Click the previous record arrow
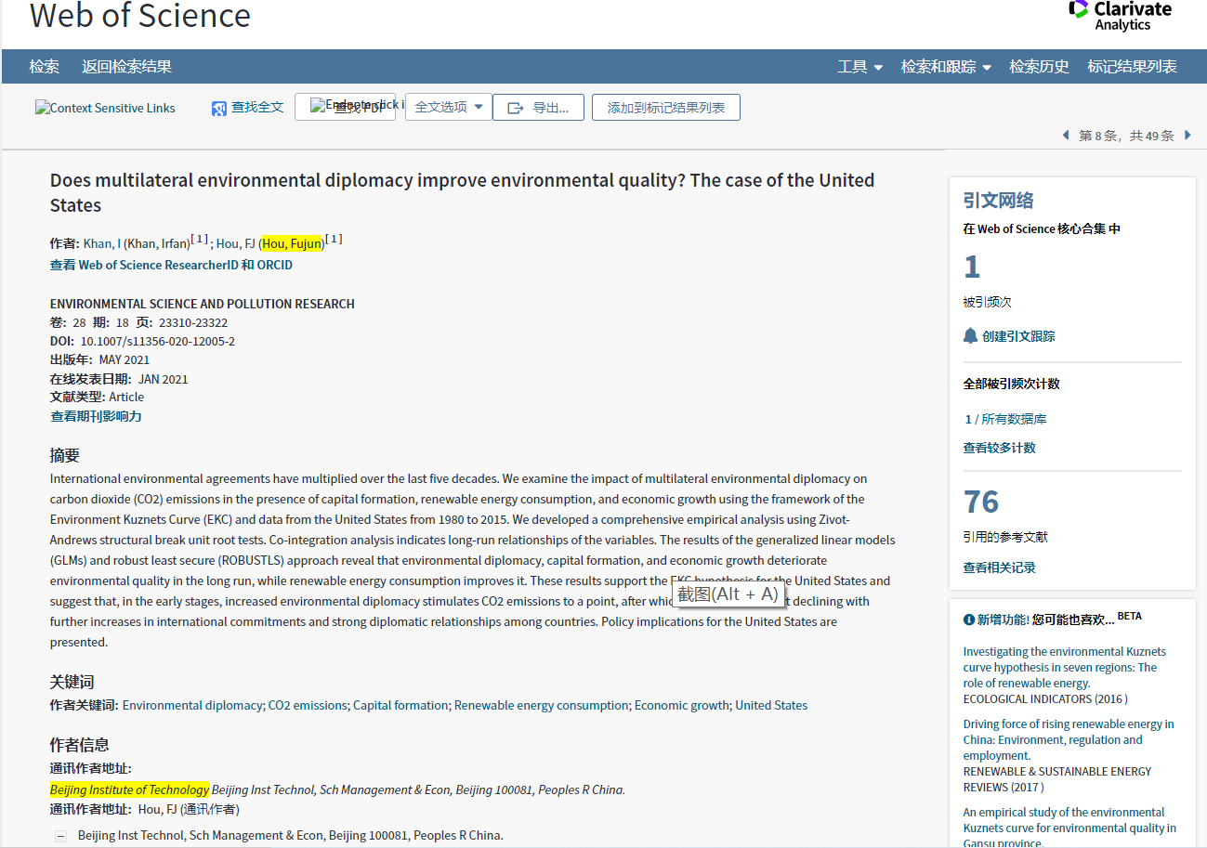The width and height of the screenshot is (1207, 848). 1066,136
